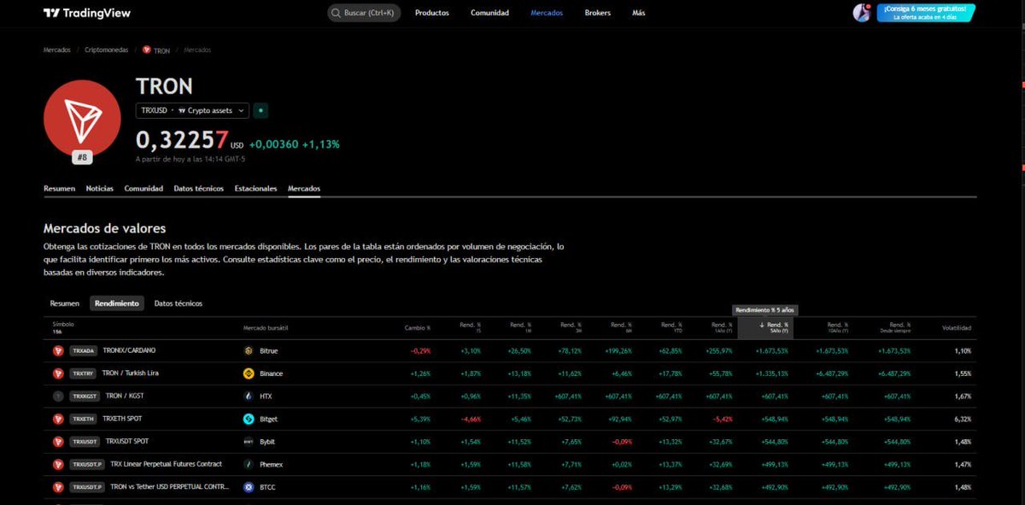Open the Productos menu
Viewport: 1025px width, 505px height.
pyautogui.click(x=432, y=13)
